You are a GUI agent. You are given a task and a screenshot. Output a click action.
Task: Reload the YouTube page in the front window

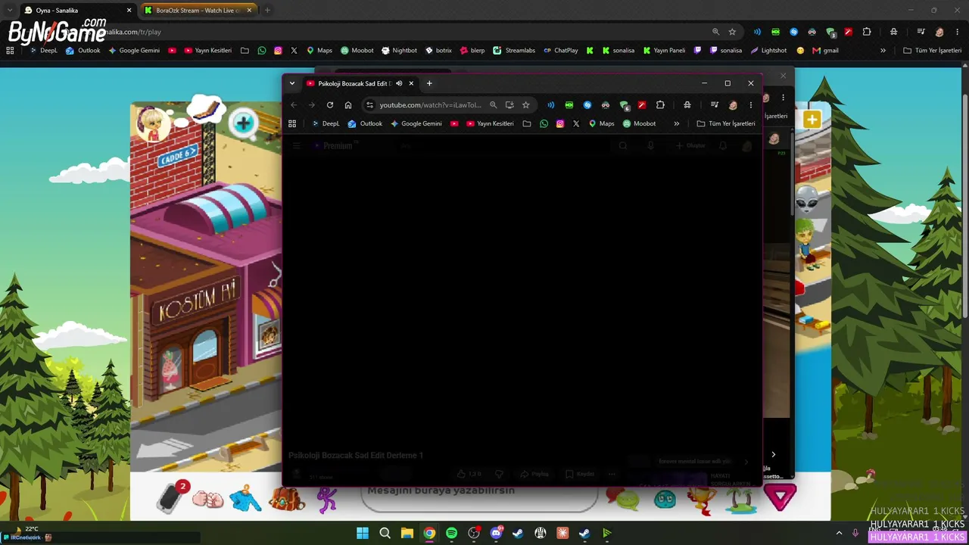330,105
